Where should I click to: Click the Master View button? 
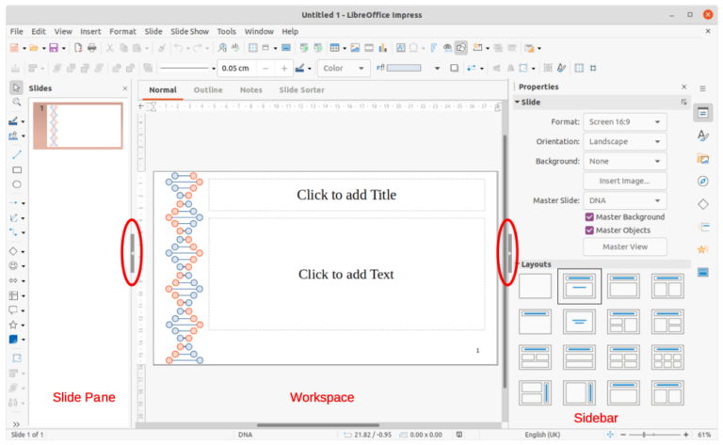pyautogui.click(x=625, y=247)
